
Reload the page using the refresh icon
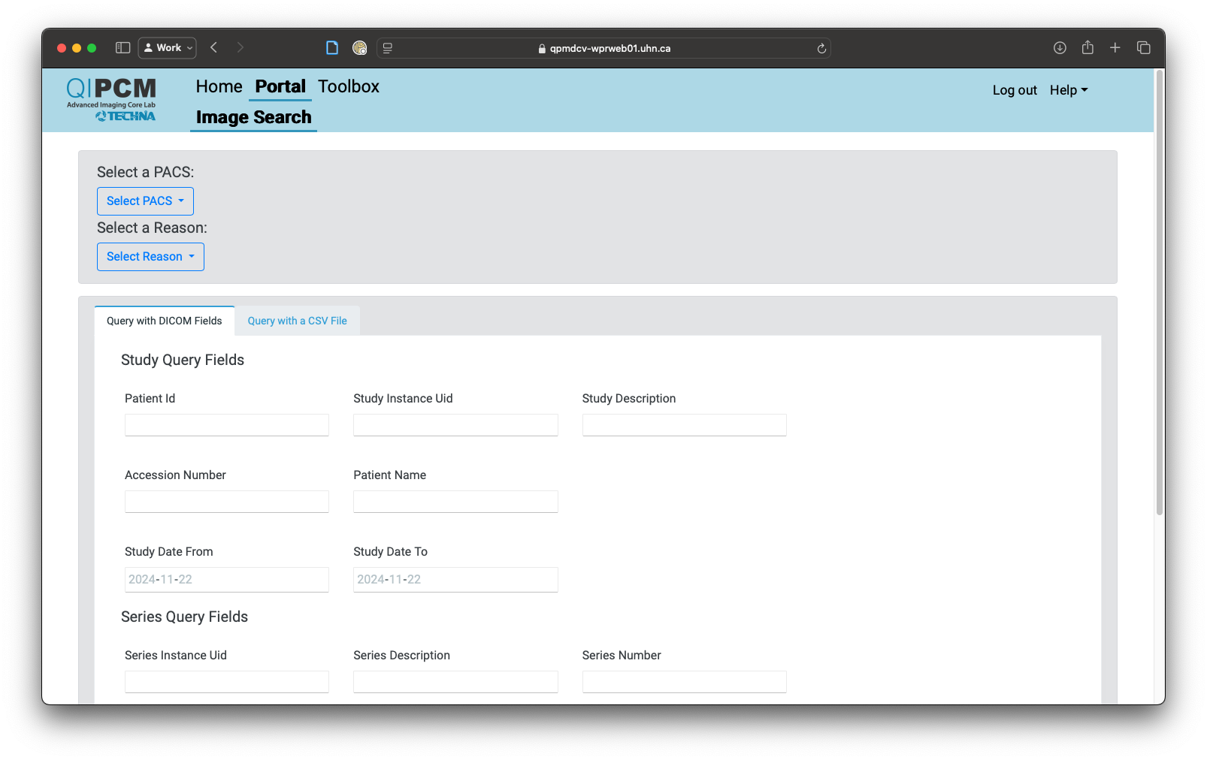click(821, 48)
